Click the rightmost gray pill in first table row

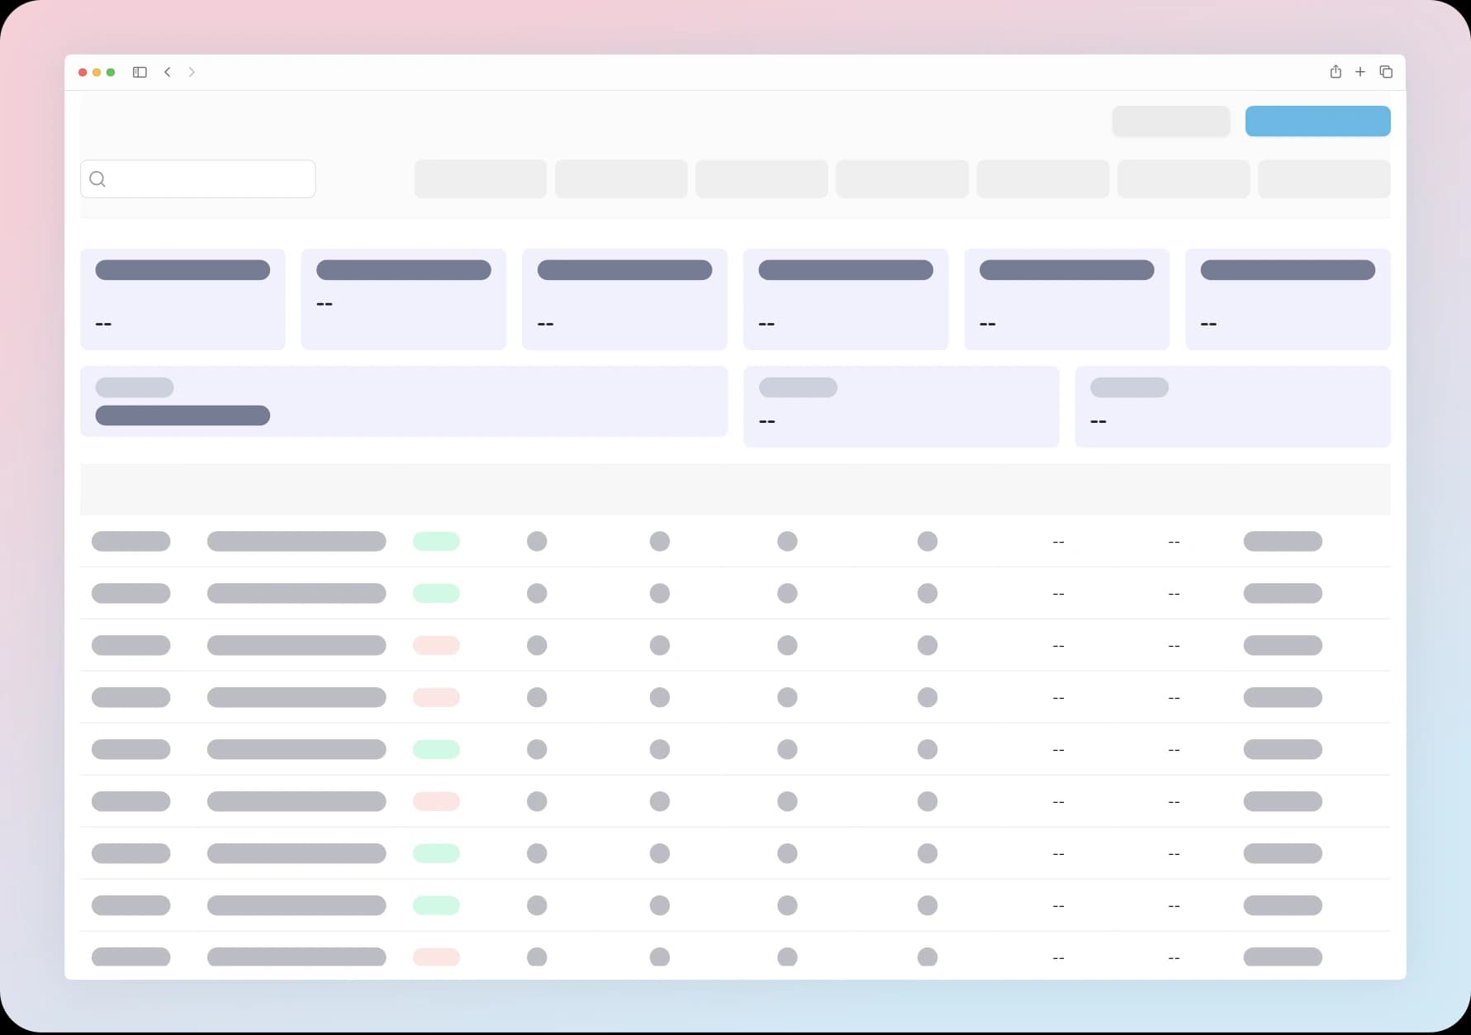coord(1282,542)
